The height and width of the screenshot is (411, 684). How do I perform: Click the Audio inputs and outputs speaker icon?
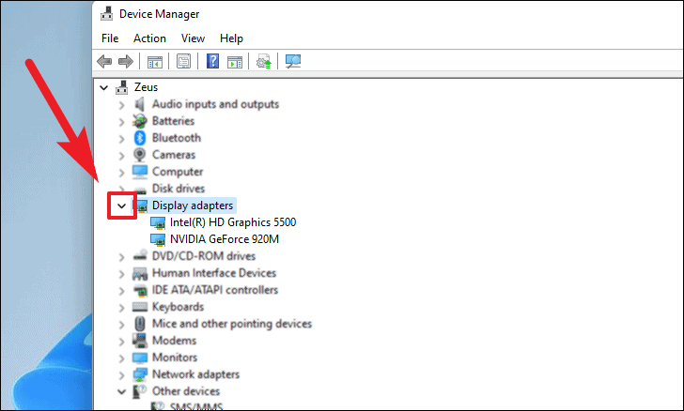click(140, 104)
